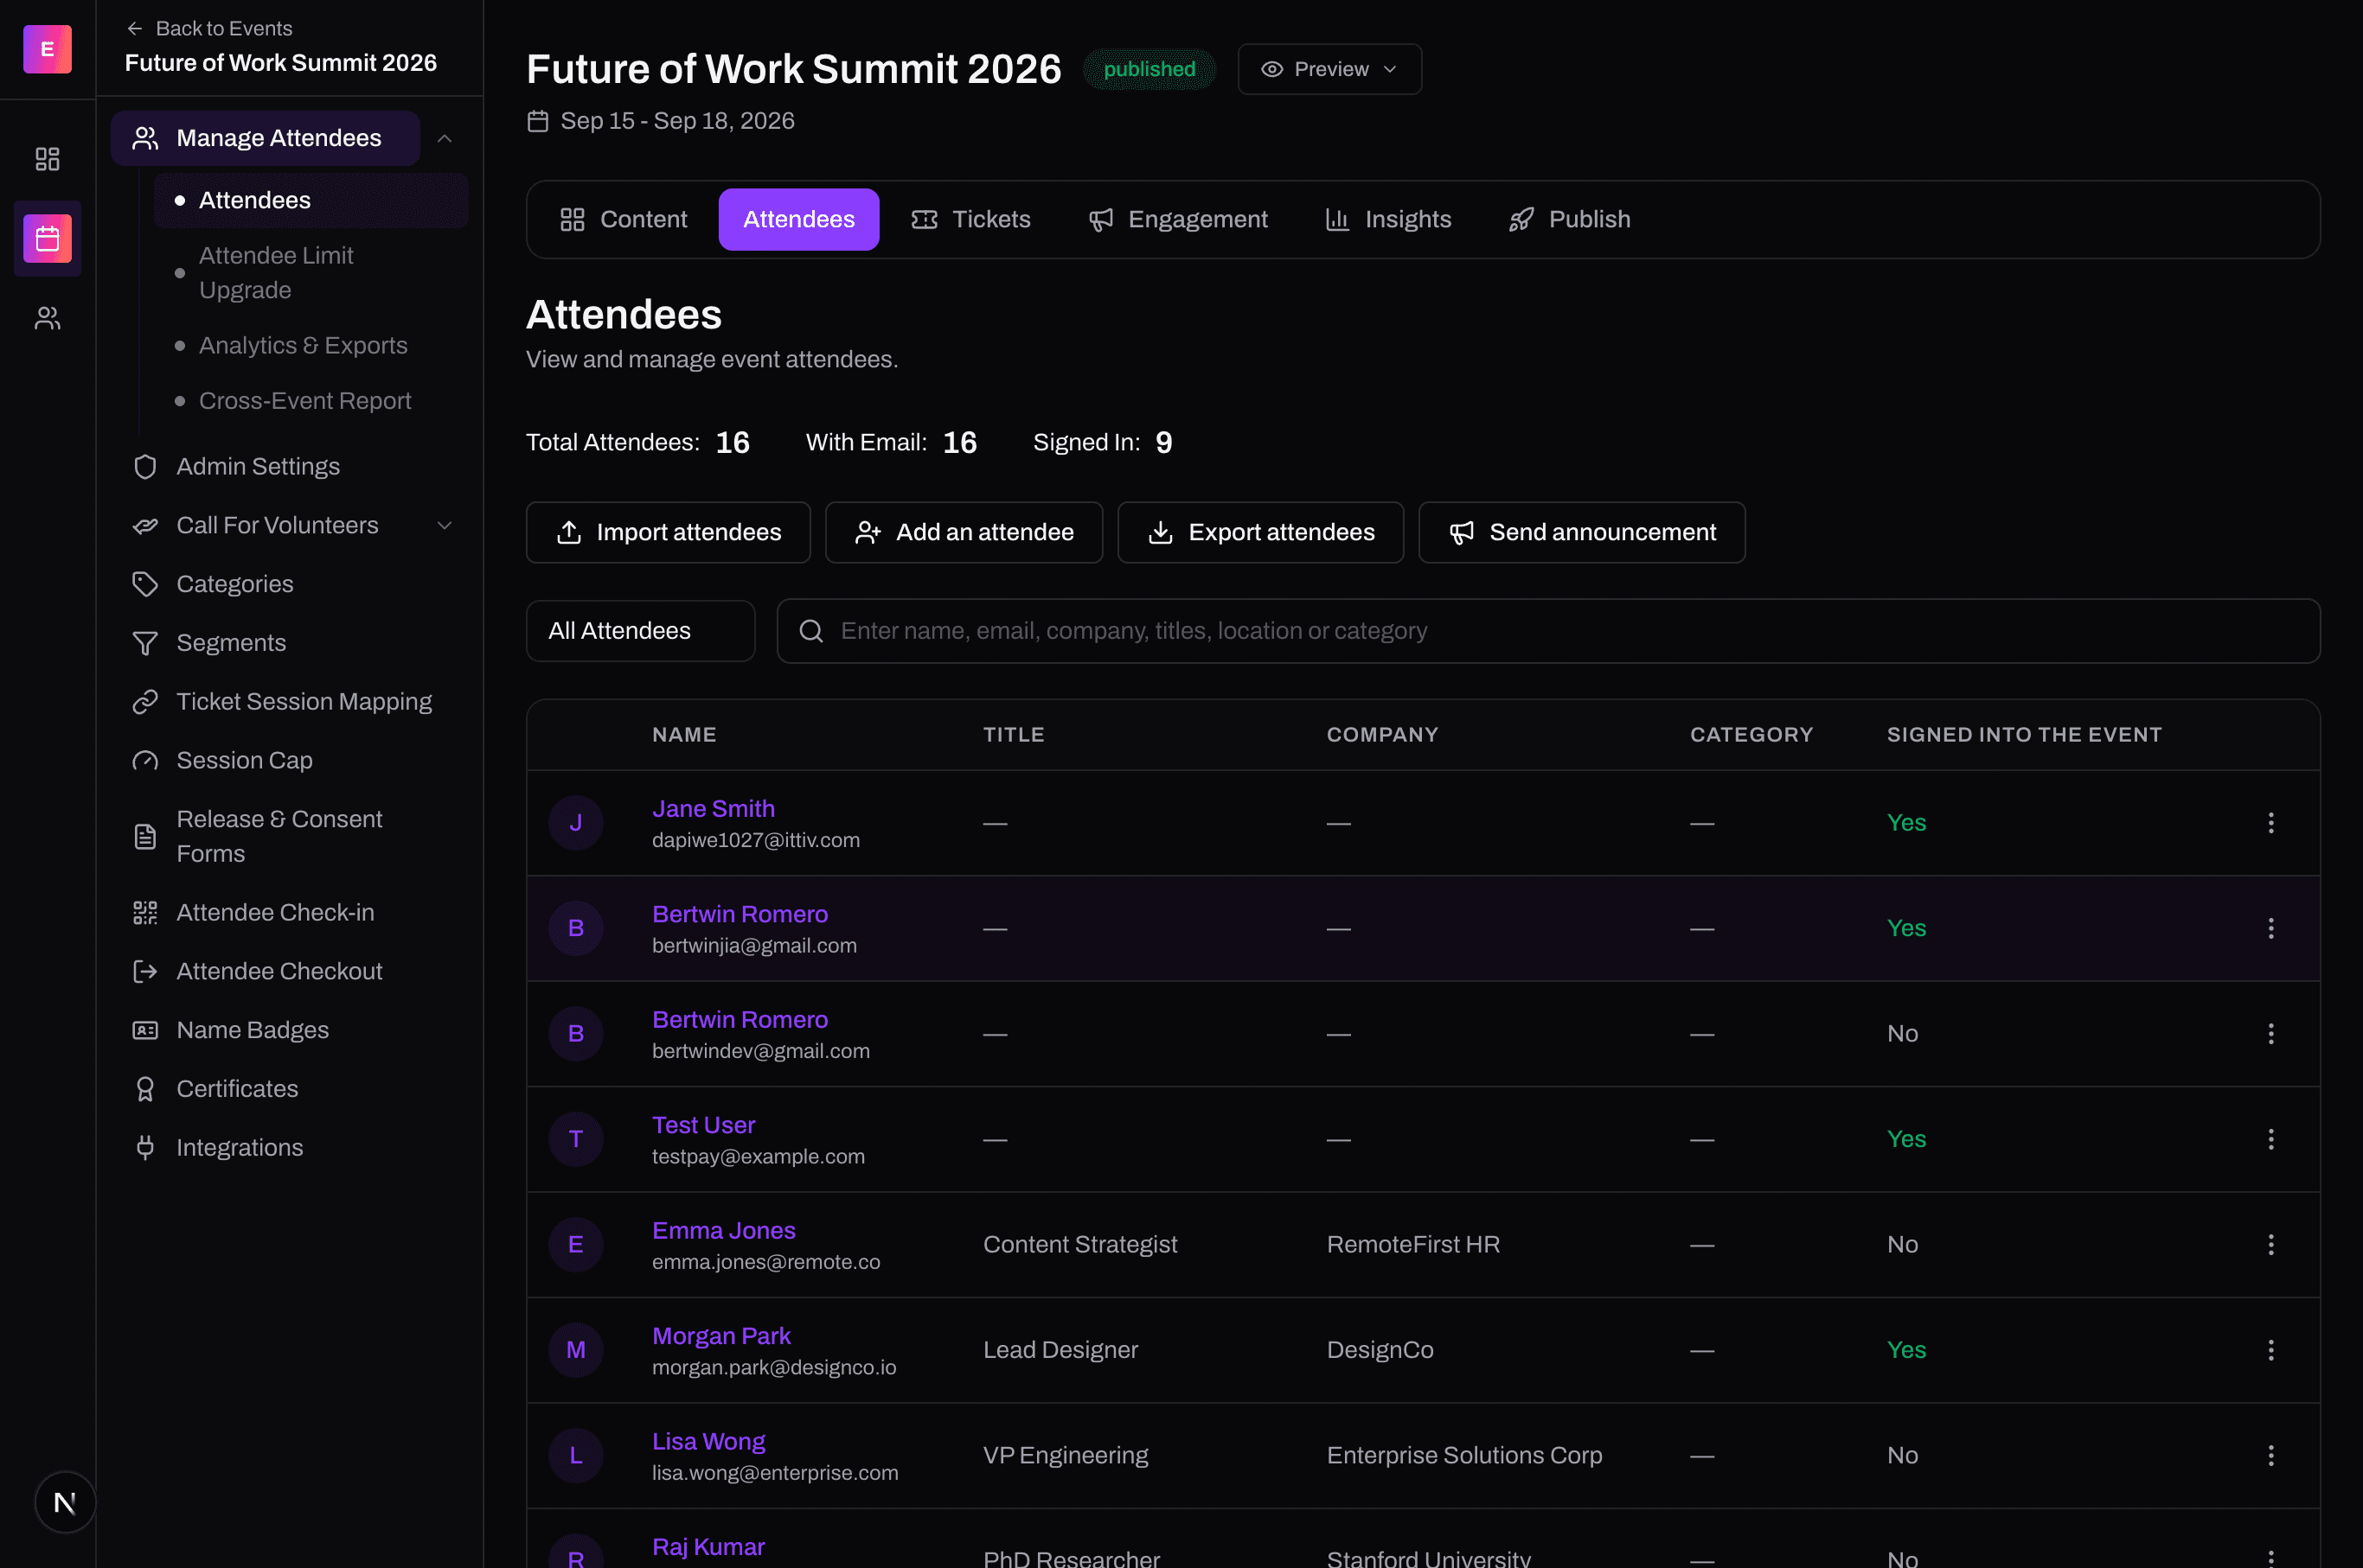Open Attendee Limit Upgrade in sidebar
This screenshot has height=1568, width=2363.
tap(311, 273)
